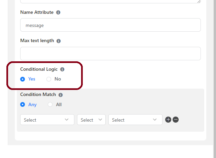
Task: Click the Max text length info icon
Action: (x=59, y=41)
